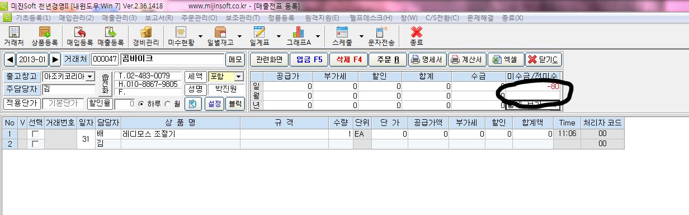Export to 엑셀 Excel button

pos(506,59)
